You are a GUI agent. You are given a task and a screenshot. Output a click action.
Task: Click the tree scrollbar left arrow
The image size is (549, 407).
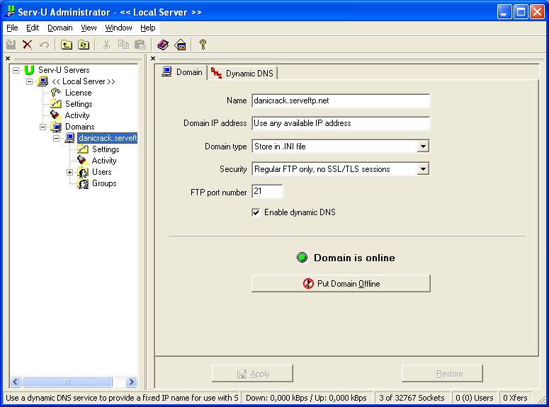[16, 382]
